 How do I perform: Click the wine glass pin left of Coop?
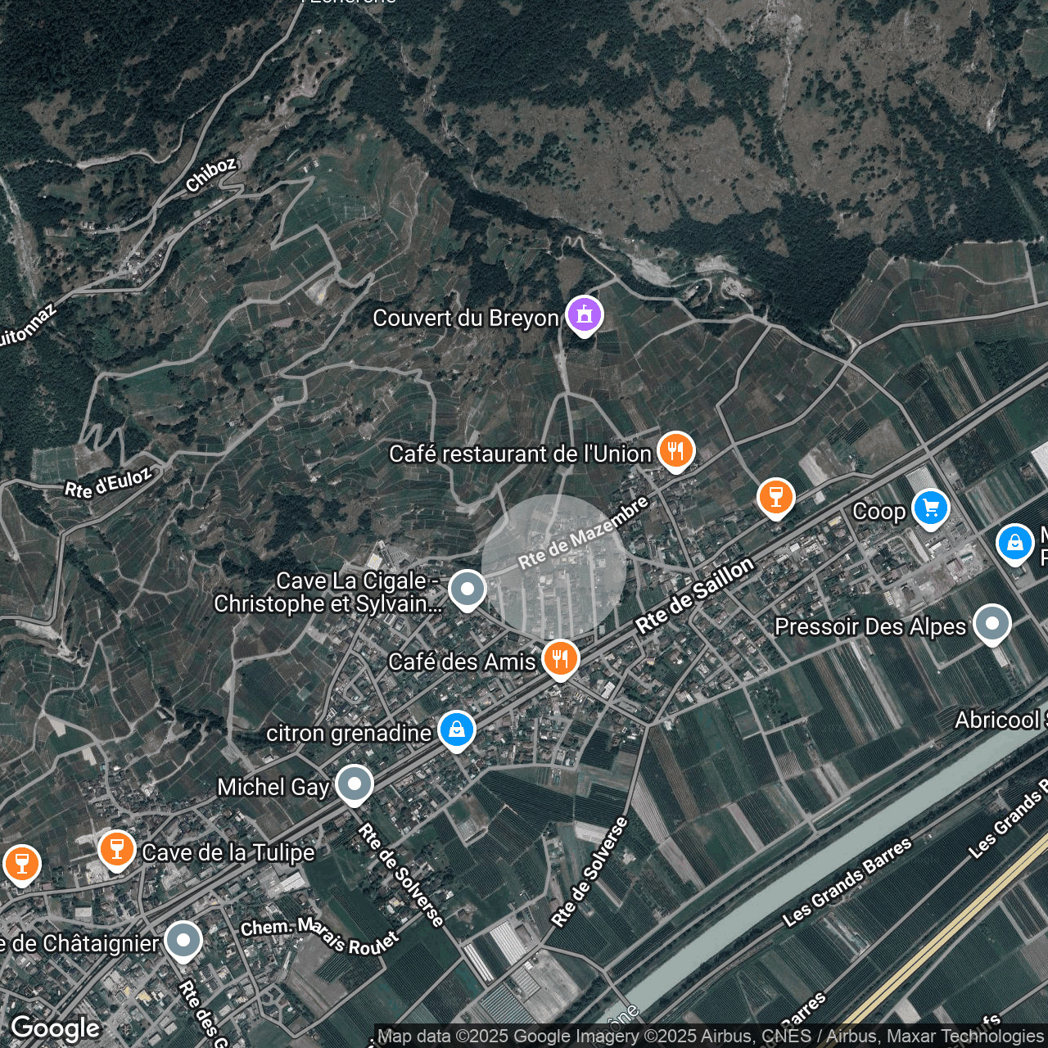click(x=775, y=497)
